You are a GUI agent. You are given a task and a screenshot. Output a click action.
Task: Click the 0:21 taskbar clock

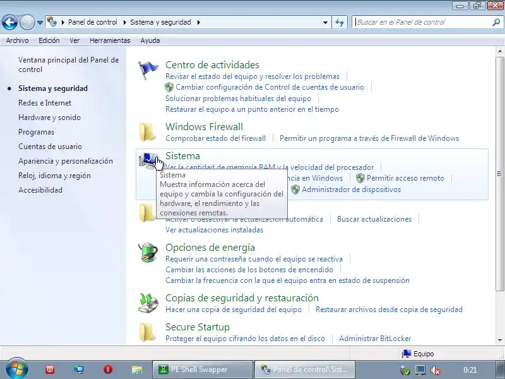tap(470, 370)
